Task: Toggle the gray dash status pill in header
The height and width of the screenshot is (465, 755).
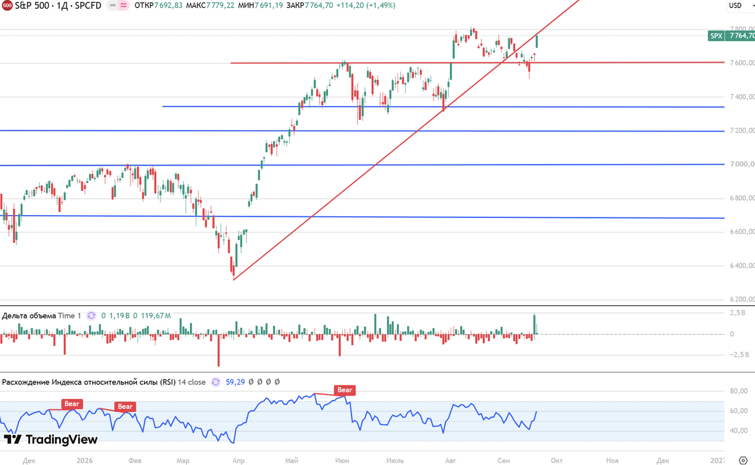Action: [x=111, y=5]
